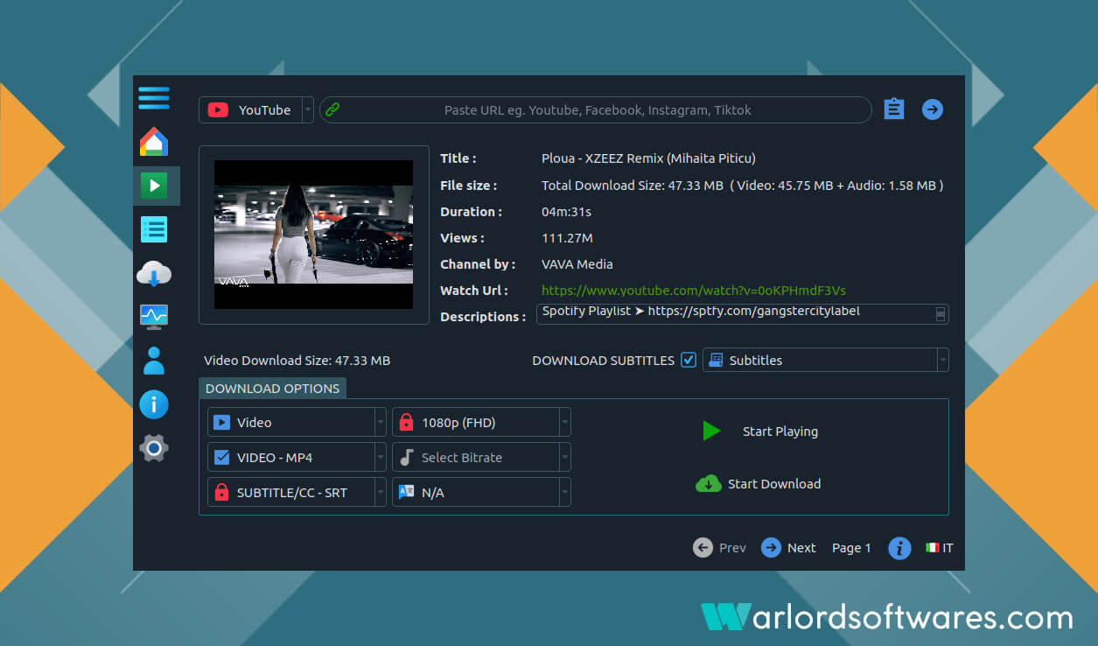
Task: Click 'Total Download Size: 47.33 MB' text
Action: pos(633,185)
